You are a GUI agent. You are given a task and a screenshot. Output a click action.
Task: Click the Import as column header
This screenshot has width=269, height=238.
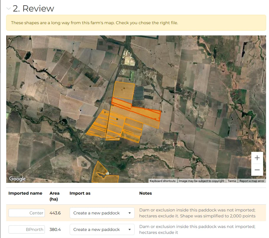coord(80,193)
